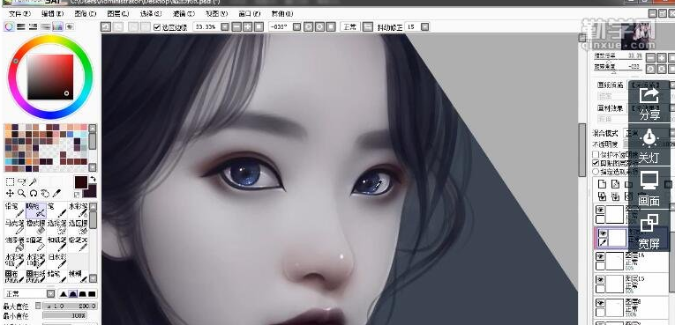This screenshot has height=325, width=675.
Task: Select the move tool
Action: click(x=10, y=193)
